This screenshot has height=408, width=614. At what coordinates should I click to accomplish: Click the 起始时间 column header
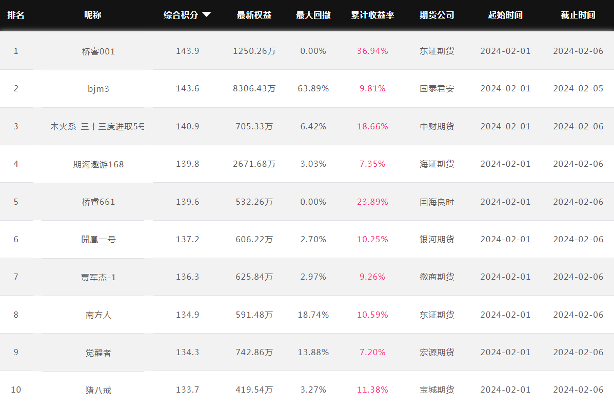(x=506, y=15)
